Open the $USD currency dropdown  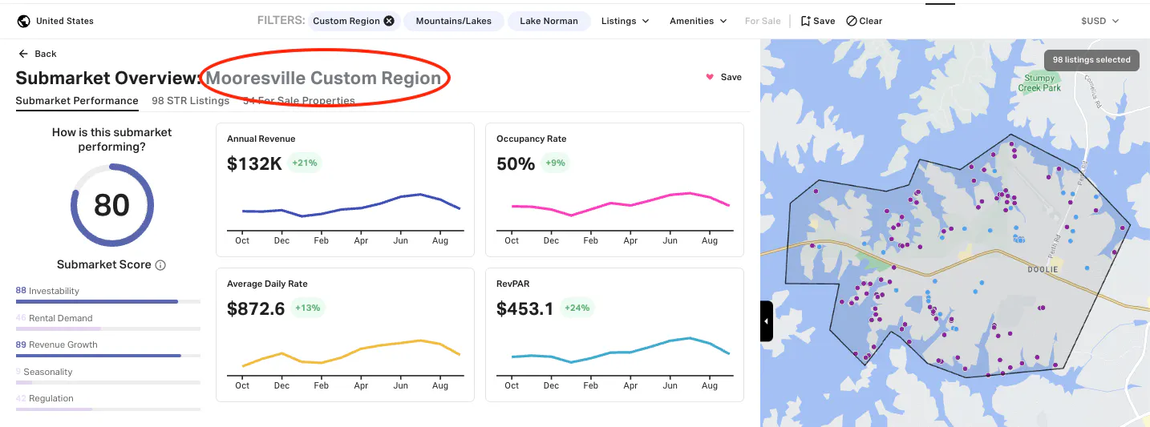tap(1099, 21)
